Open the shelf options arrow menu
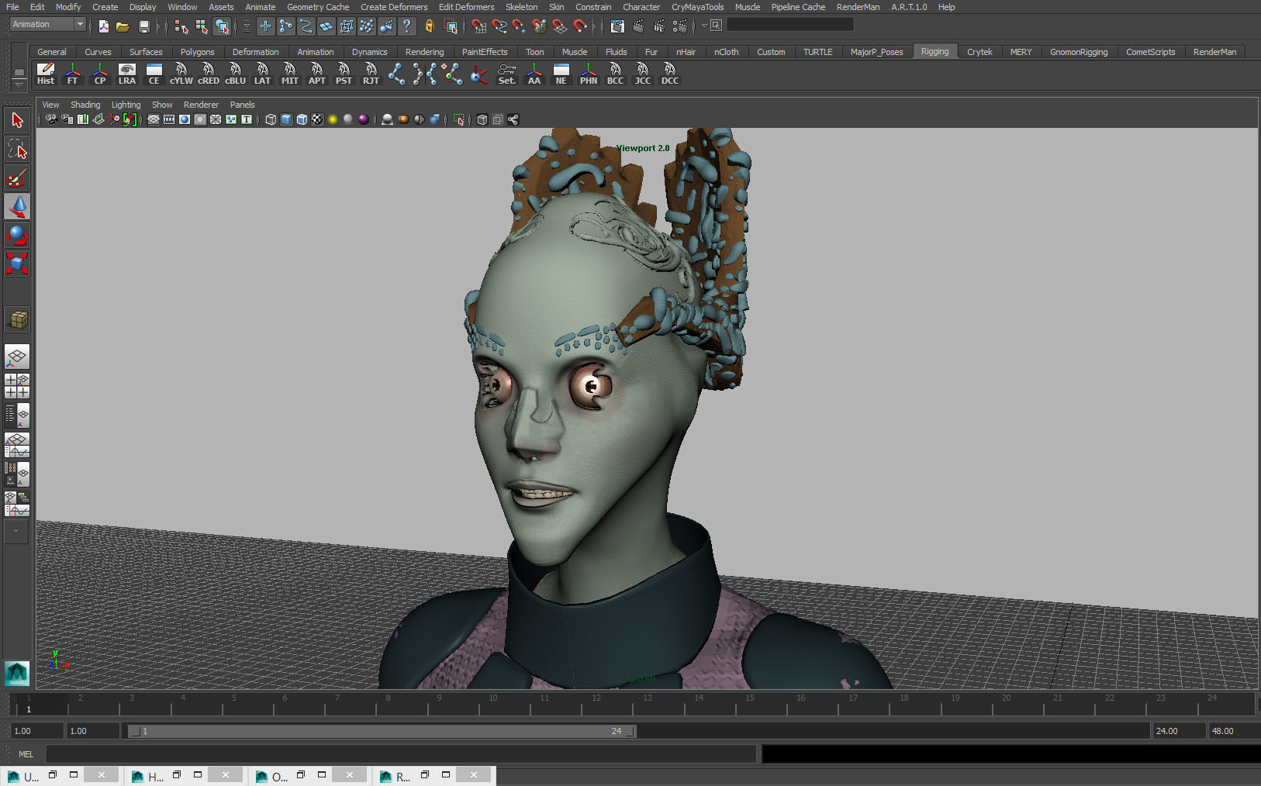 click(19, 84)
